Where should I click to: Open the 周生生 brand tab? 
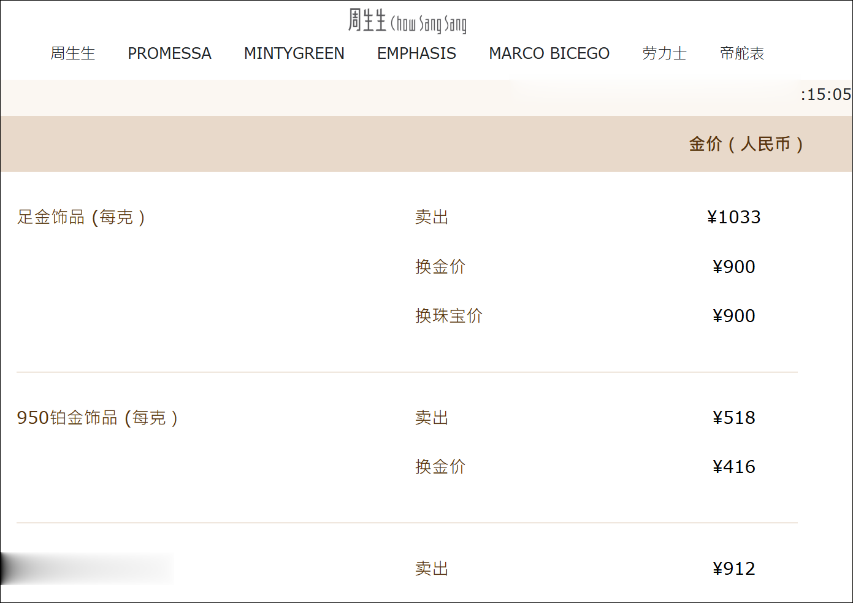(x=72, y=53)
